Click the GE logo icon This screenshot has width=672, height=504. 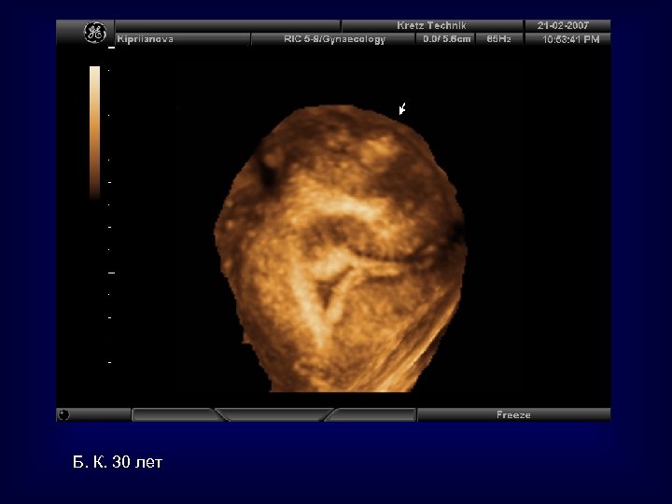94,33
